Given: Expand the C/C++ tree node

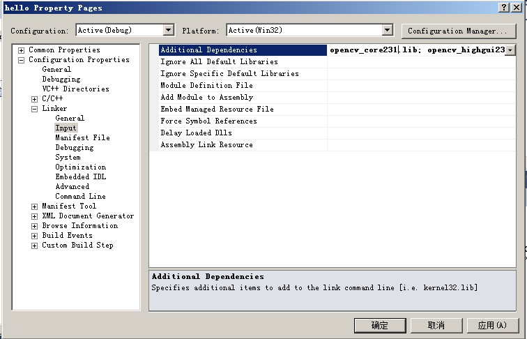Looking at the screenshot, I should pos(34,99).
